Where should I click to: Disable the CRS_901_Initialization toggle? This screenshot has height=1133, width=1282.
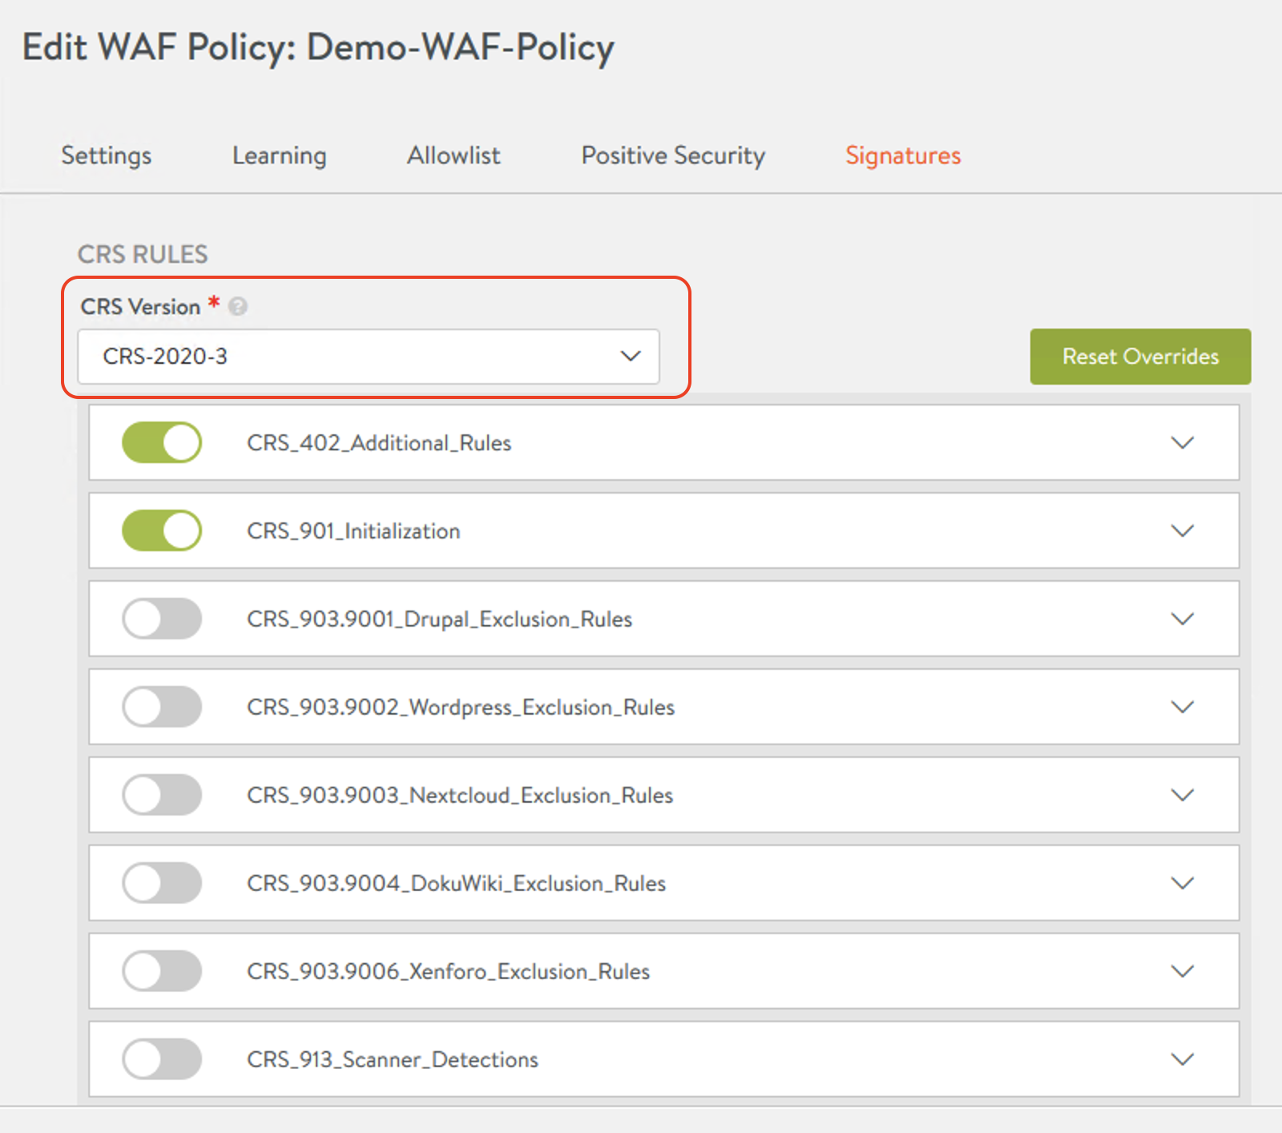click(162, 530)
